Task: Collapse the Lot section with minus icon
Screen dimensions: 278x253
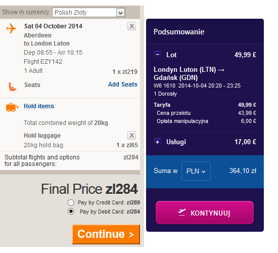Action: point(157,55)
